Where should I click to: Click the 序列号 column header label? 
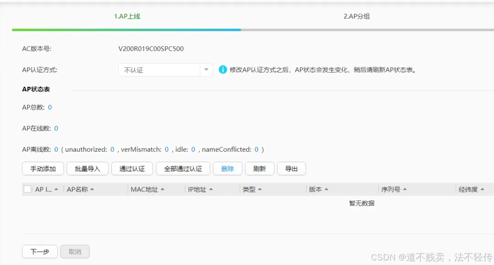391,189
